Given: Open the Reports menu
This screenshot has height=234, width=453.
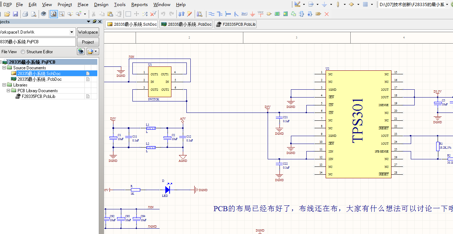Looking at the screenshot, I should [139, 4].
